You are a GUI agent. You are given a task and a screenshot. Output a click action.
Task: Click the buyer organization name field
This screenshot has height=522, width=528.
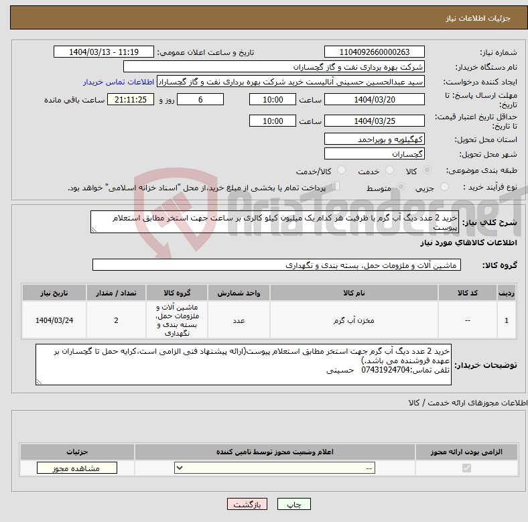(274, 67)
